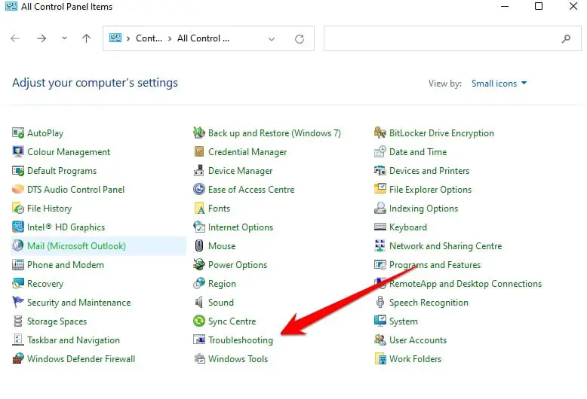
Task: Click the Cont... breadcrumb segment
Action: (149, 38)
